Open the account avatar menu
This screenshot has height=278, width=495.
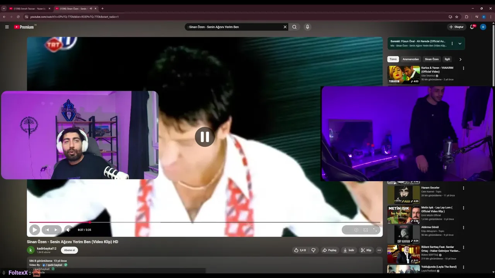483,27
